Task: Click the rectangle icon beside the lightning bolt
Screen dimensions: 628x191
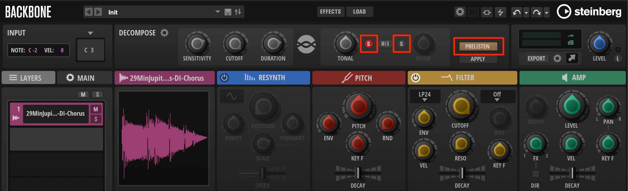Action: click(x=487, y=12)
